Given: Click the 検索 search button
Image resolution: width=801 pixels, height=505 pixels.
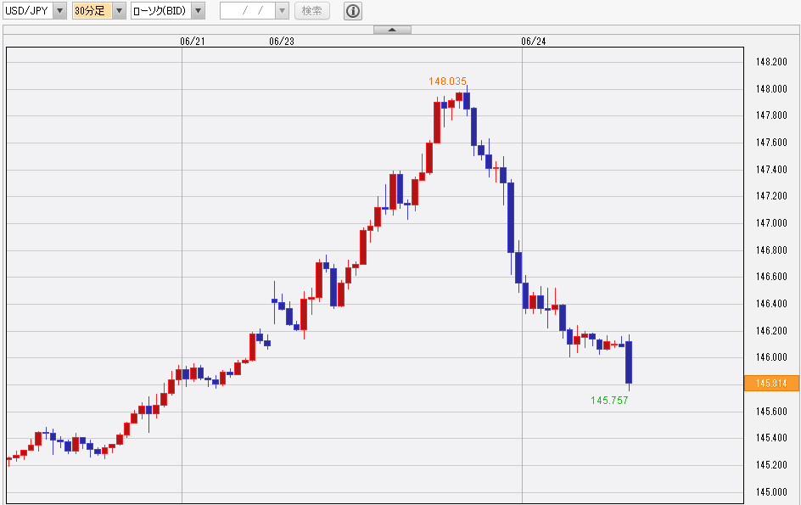Looking at the screenshot, I should (x=312, y=11).
